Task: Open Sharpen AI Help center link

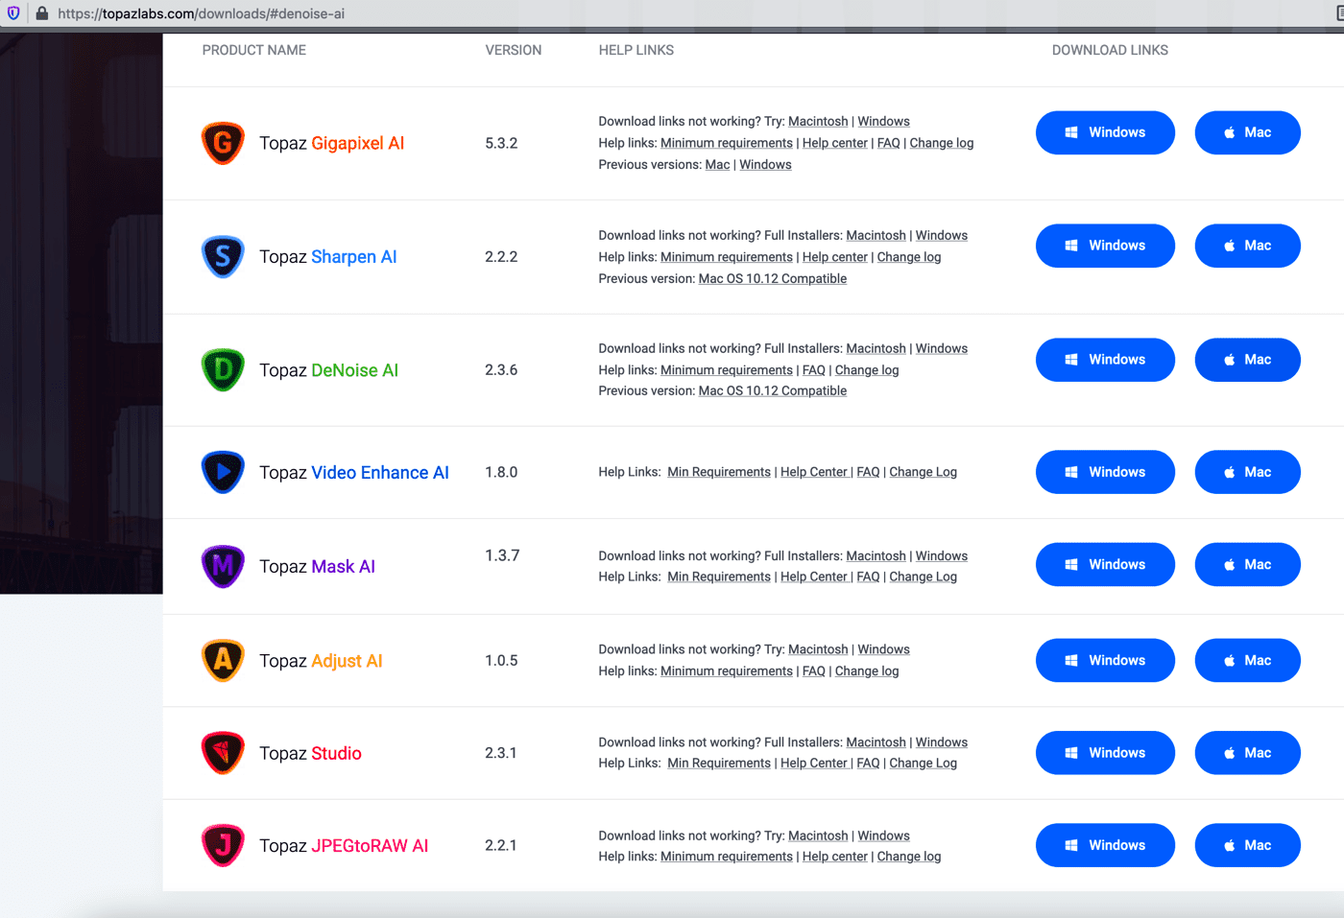Action: pos(835,257)
